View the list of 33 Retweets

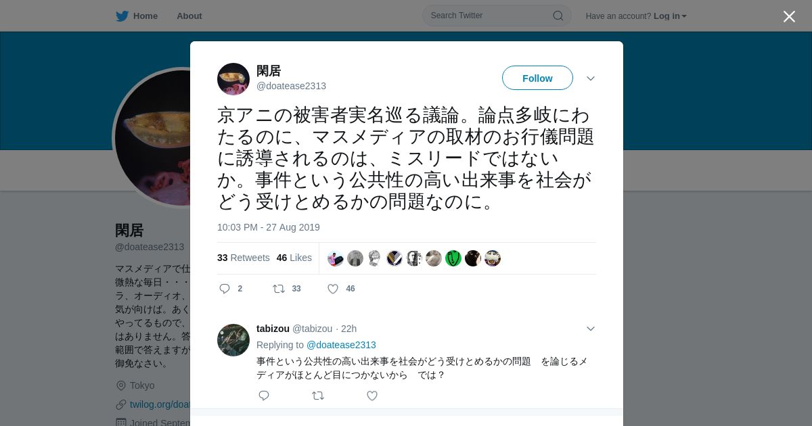pos(244,258)
